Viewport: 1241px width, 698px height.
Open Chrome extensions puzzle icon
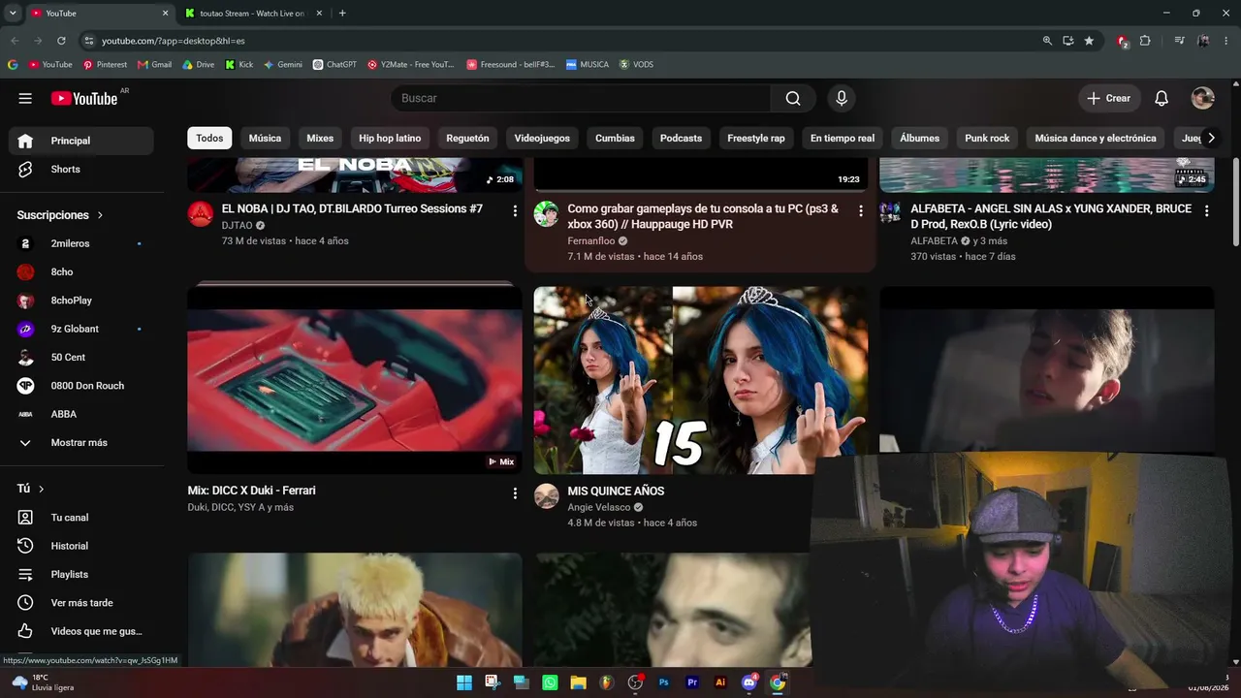[x=1145, y=41]
